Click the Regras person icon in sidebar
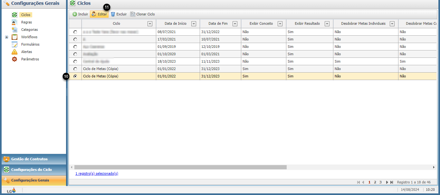Image resolution: width=440 pixels, height=195 pixels. point(14,22)
